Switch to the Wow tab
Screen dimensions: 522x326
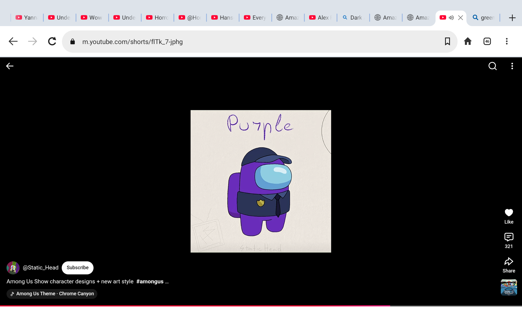(92, 18)
